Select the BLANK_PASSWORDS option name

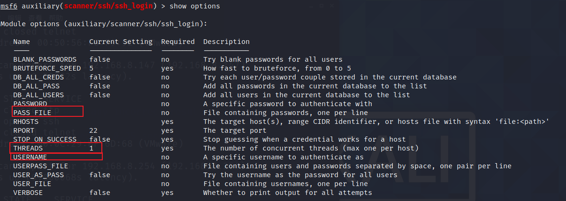(45, 59)
